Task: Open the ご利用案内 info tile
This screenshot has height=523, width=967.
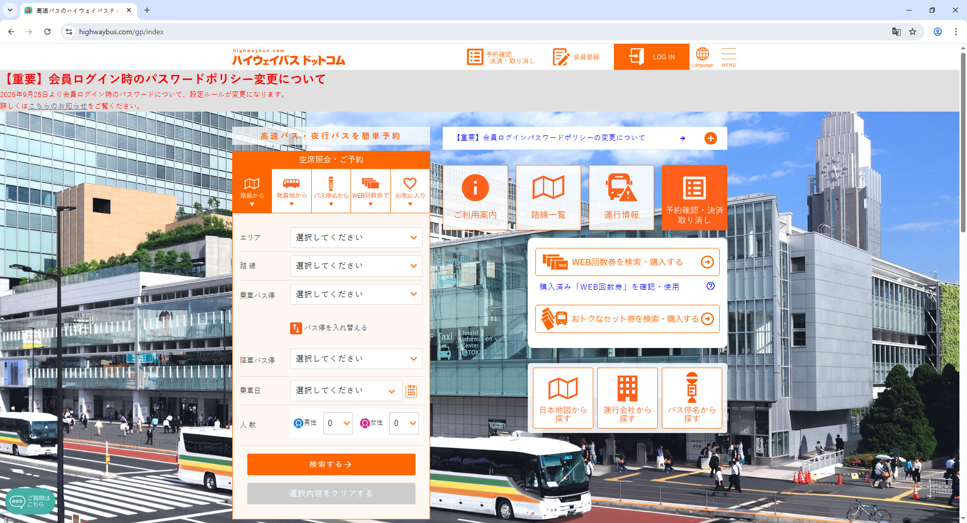Action: [x=475, y=197]
